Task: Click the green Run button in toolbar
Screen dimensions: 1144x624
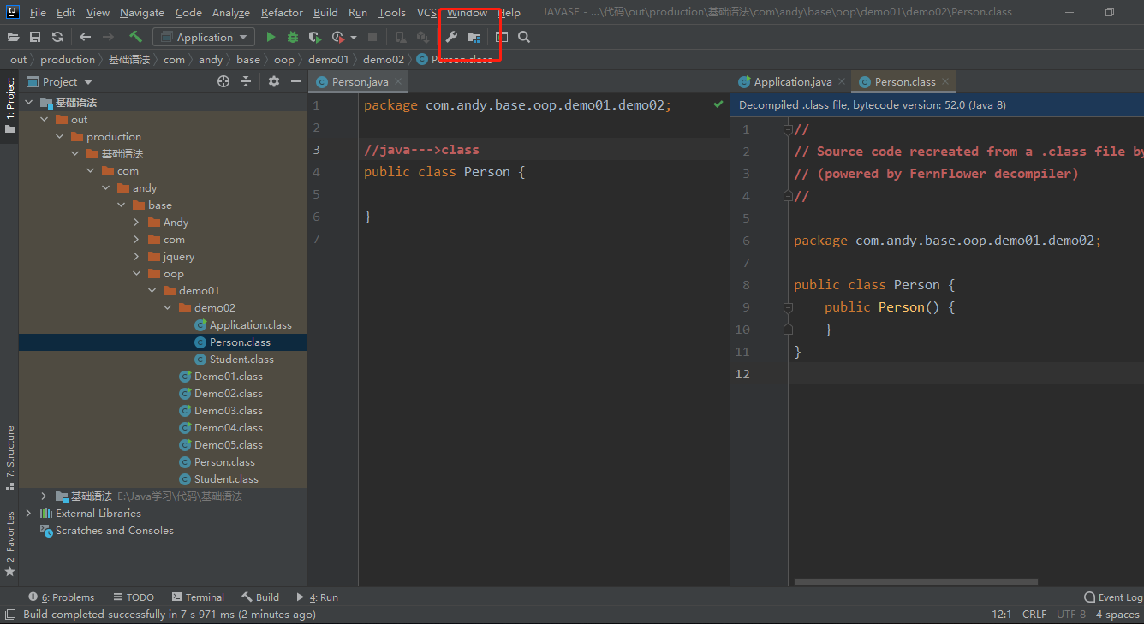Action: click(x=271, y=37)
